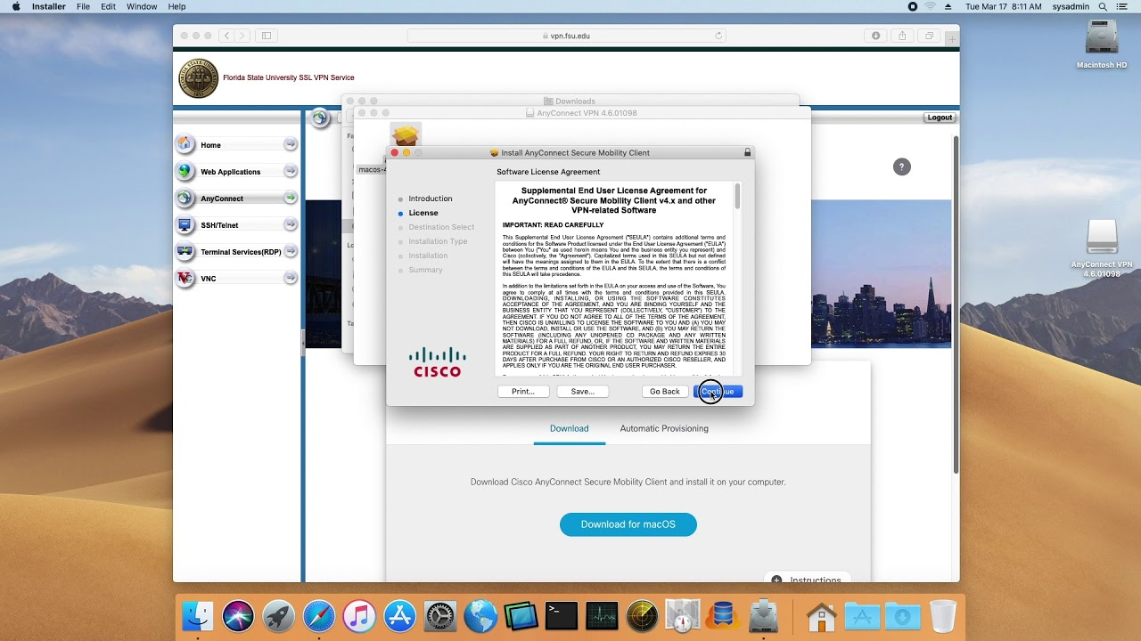
Task: Open Launchpad from the Dock
Action: (x=278, y=616)
